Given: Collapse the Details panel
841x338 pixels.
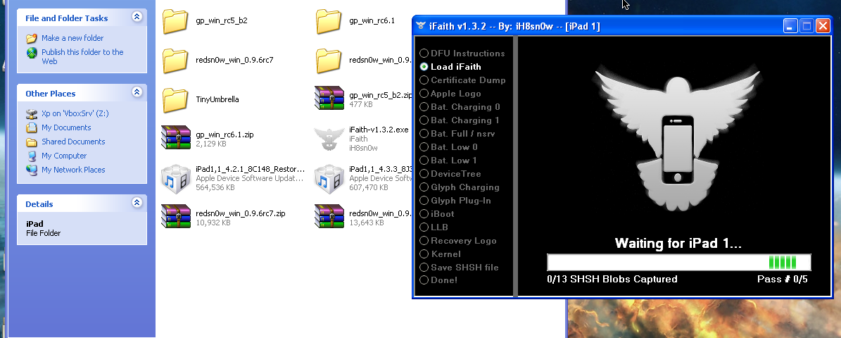Looking at the screenshot, I should (x=137, y=202).
